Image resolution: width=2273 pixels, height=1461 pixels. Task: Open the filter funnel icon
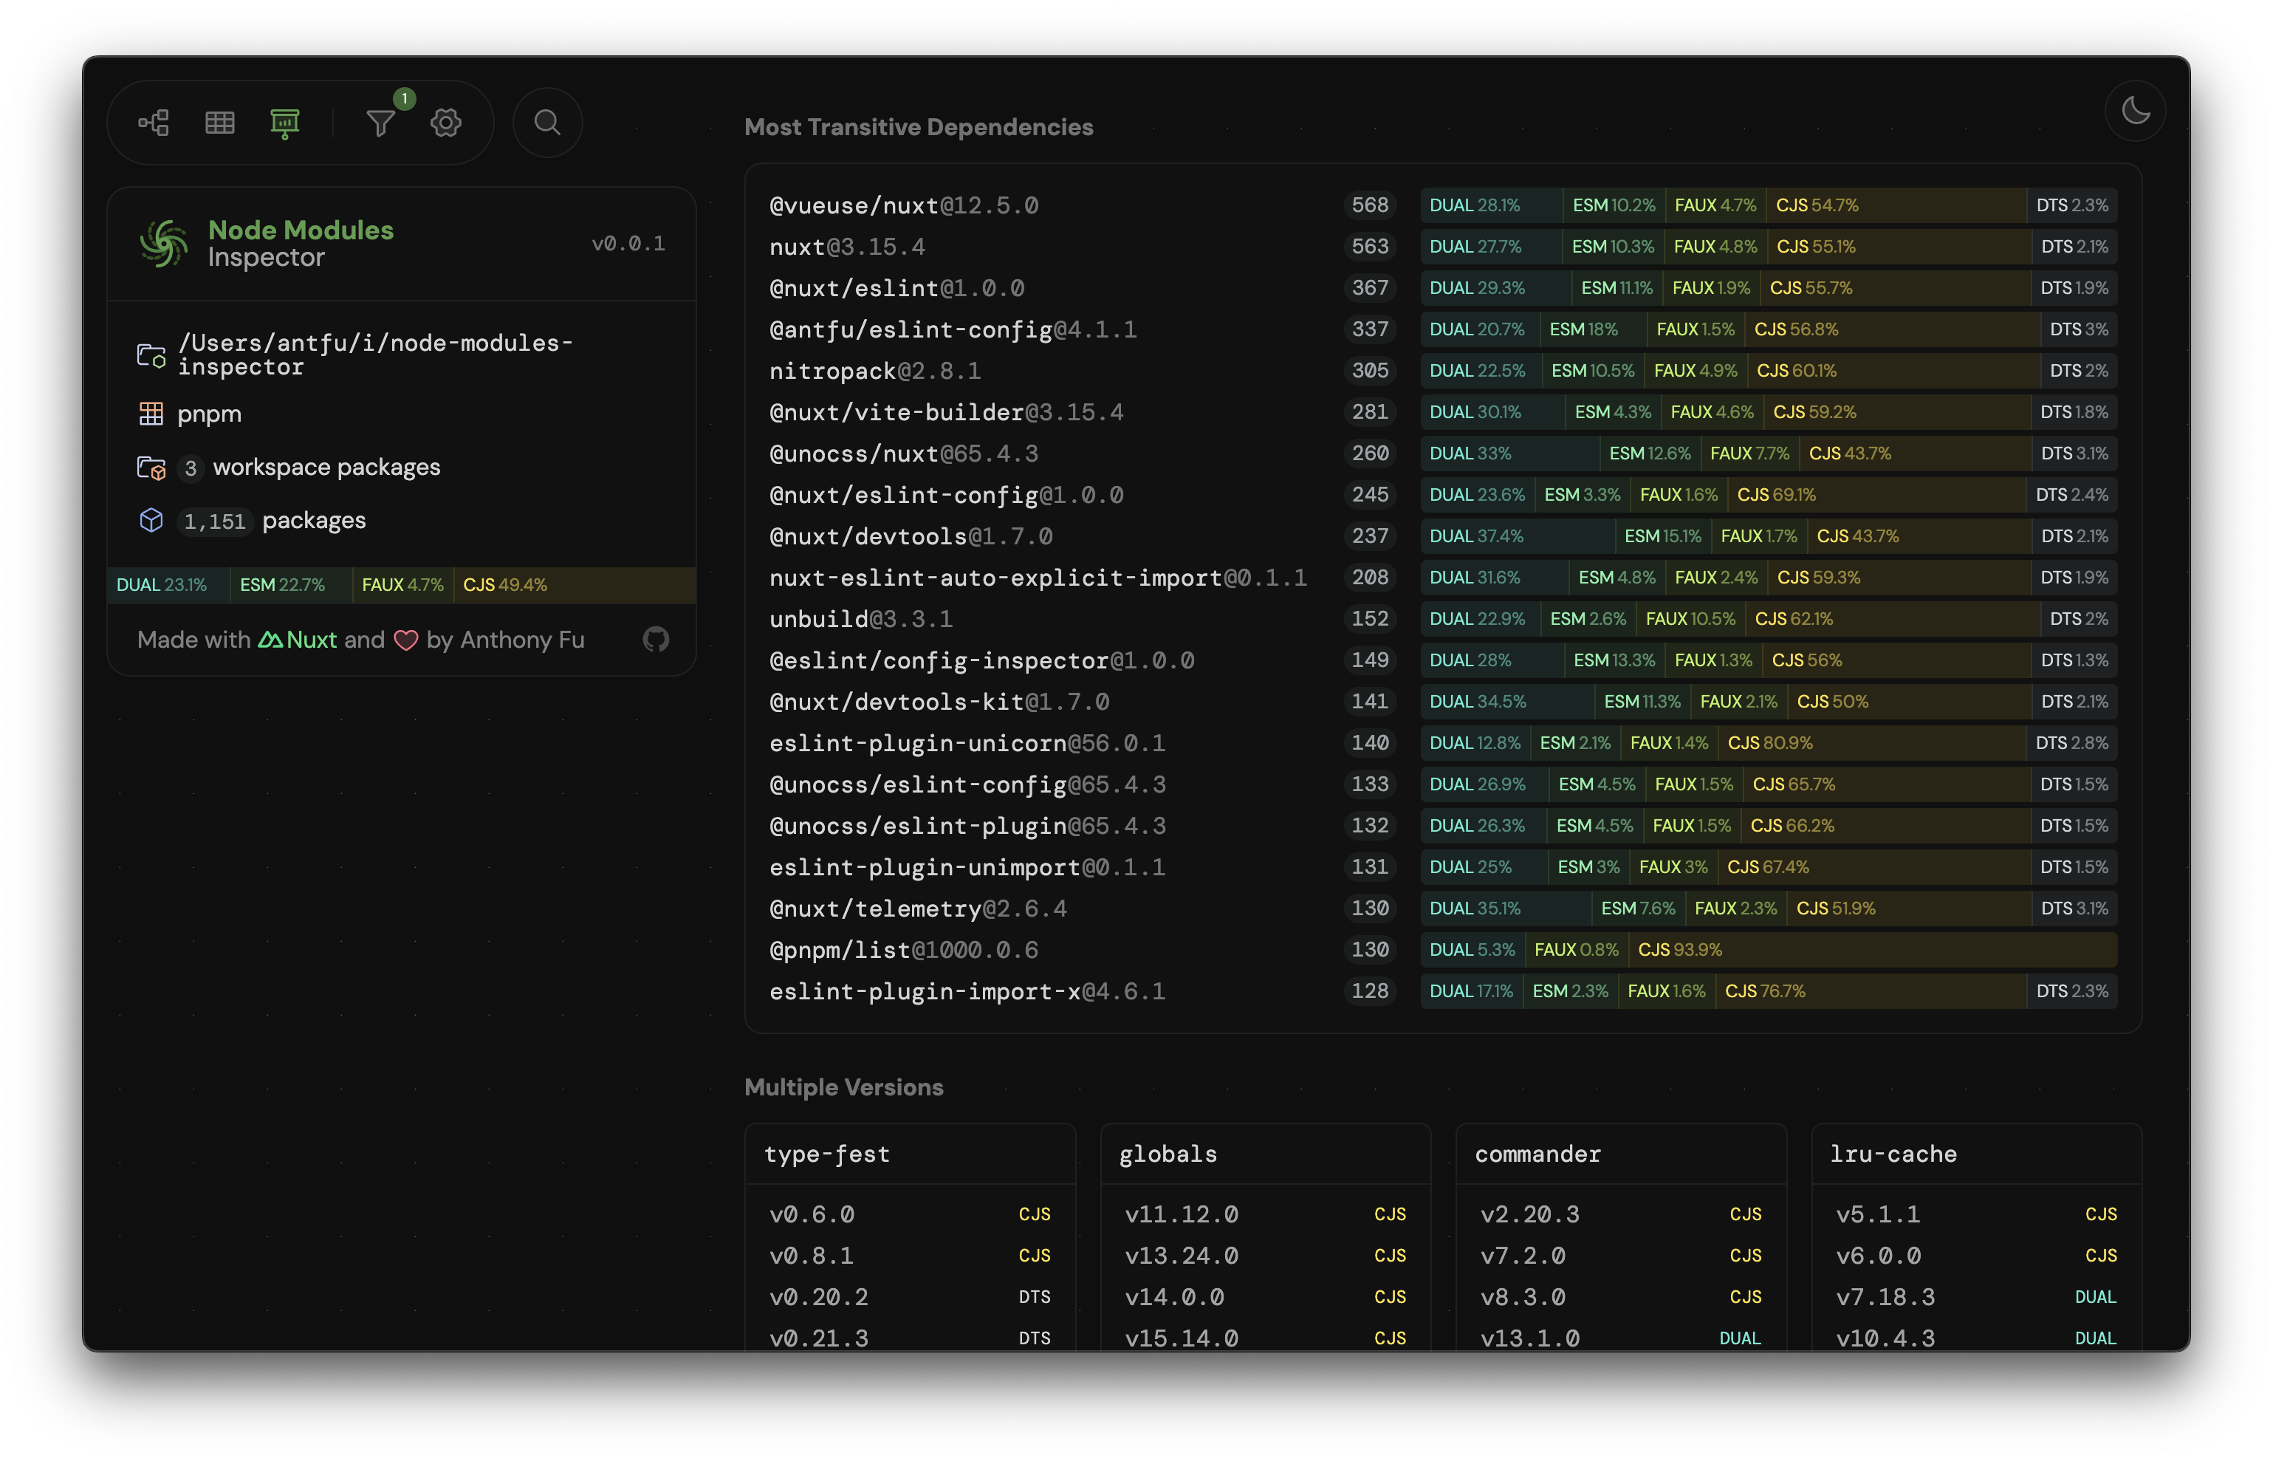(x=380, y=123)
